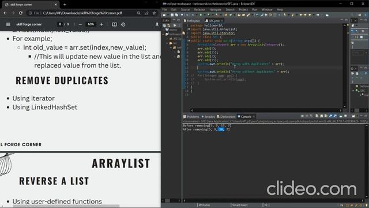Remove all terminated launches in Console
This screenshot has height=208, width=369.
311,116
